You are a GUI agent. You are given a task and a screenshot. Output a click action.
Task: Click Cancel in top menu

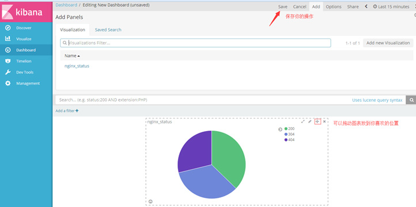pos(300,7)
